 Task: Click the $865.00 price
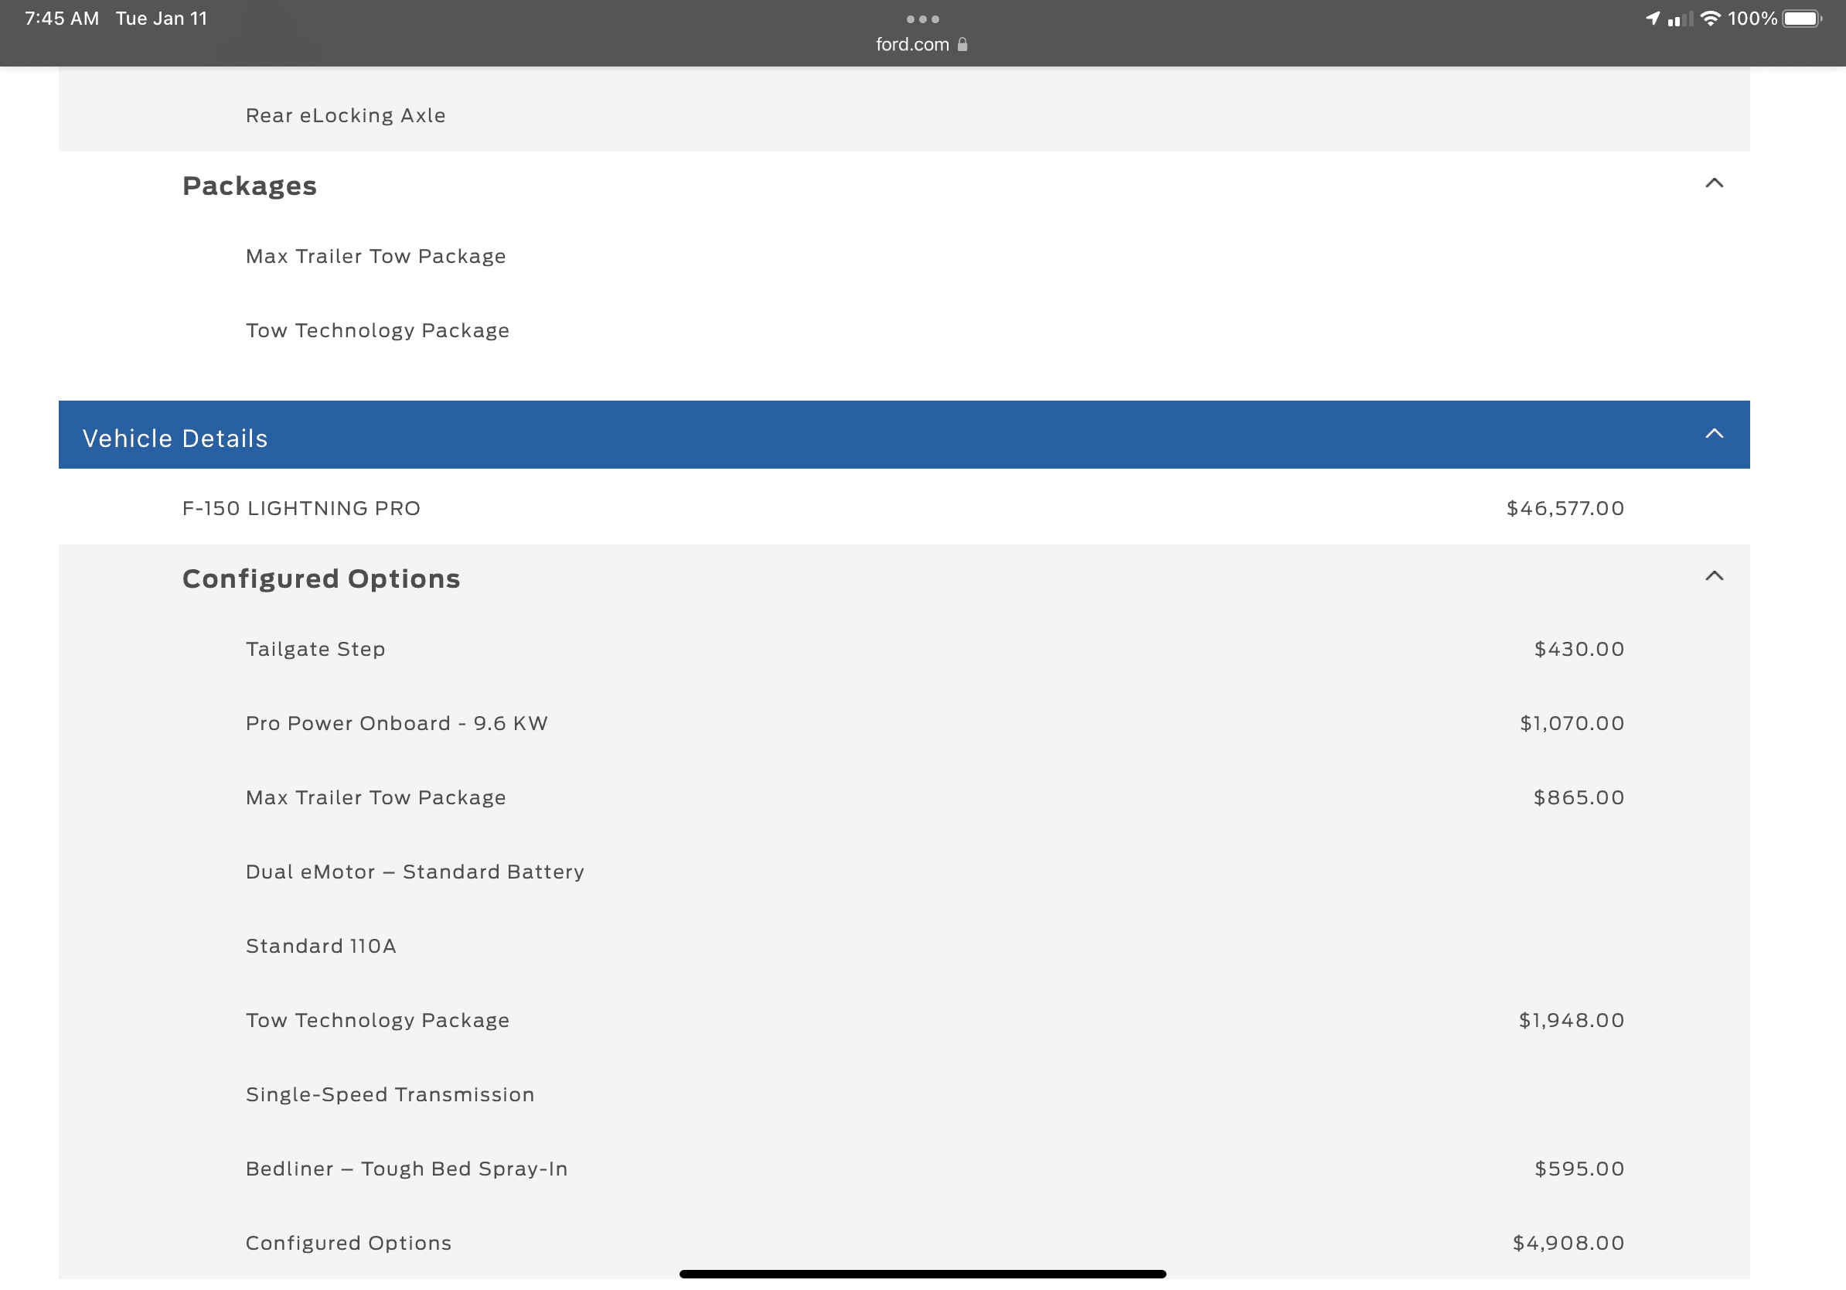pyautogui.click(x=1579, y=798)
